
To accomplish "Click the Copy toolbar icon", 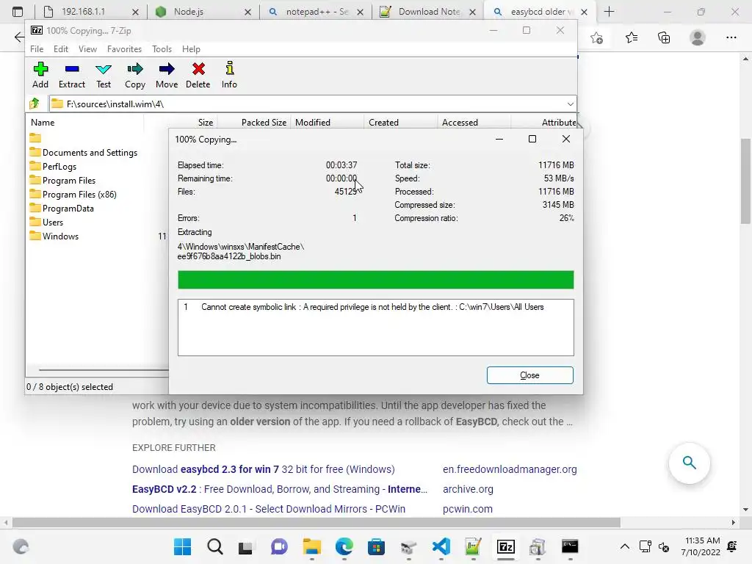I will coord(135,75).
